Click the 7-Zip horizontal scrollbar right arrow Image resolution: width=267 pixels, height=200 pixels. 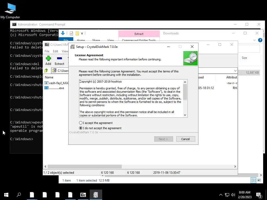point(235,166)
